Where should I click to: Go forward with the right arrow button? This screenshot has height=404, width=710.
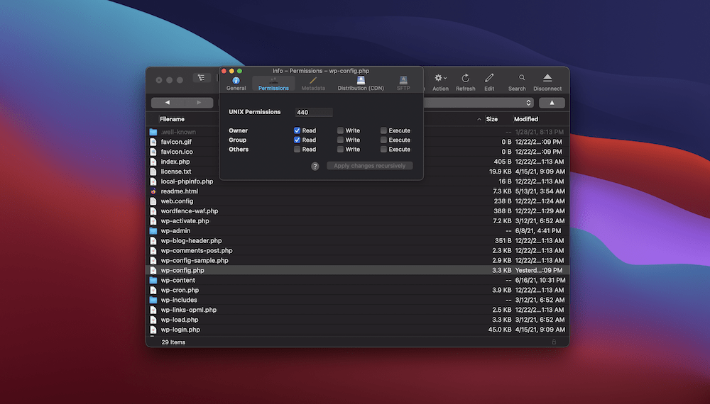[198, 103]
